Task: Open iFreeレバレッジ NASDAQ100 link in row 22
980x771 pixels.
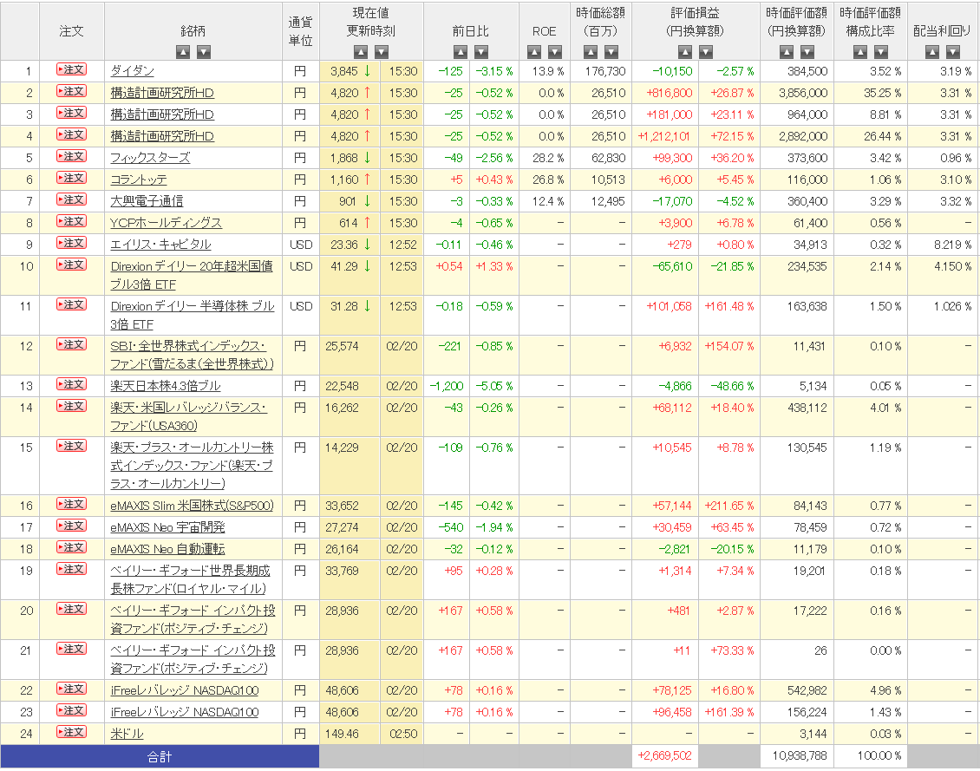Action: (x=185, y=690)
